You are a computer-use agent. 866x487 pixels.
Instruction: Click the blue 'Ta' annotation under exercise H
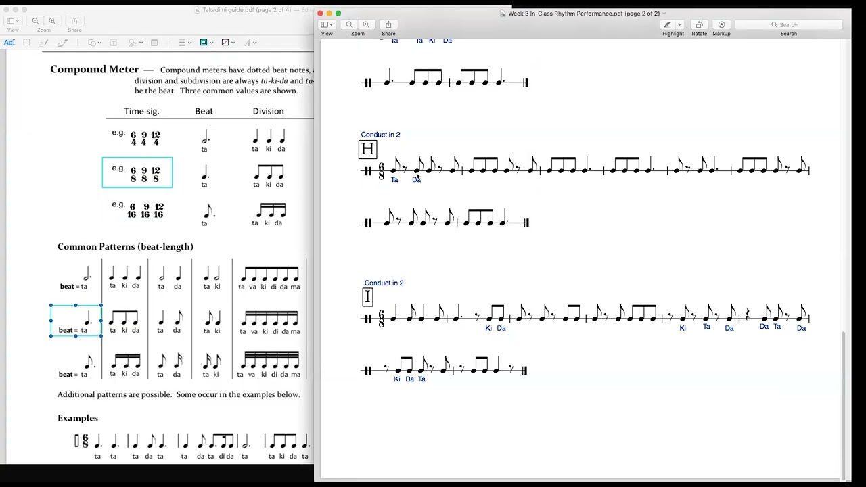pyautogui.click(x=394, y=179)
